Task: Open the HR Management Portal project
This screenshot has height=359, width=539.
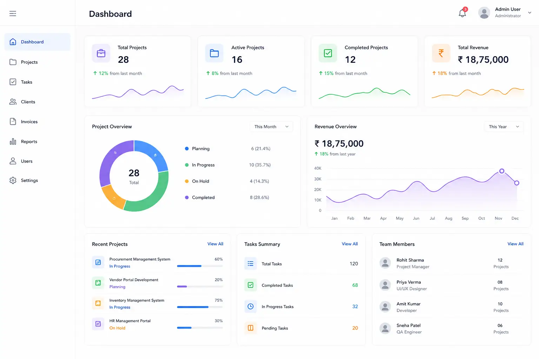Action: click(x=157, y=324)
